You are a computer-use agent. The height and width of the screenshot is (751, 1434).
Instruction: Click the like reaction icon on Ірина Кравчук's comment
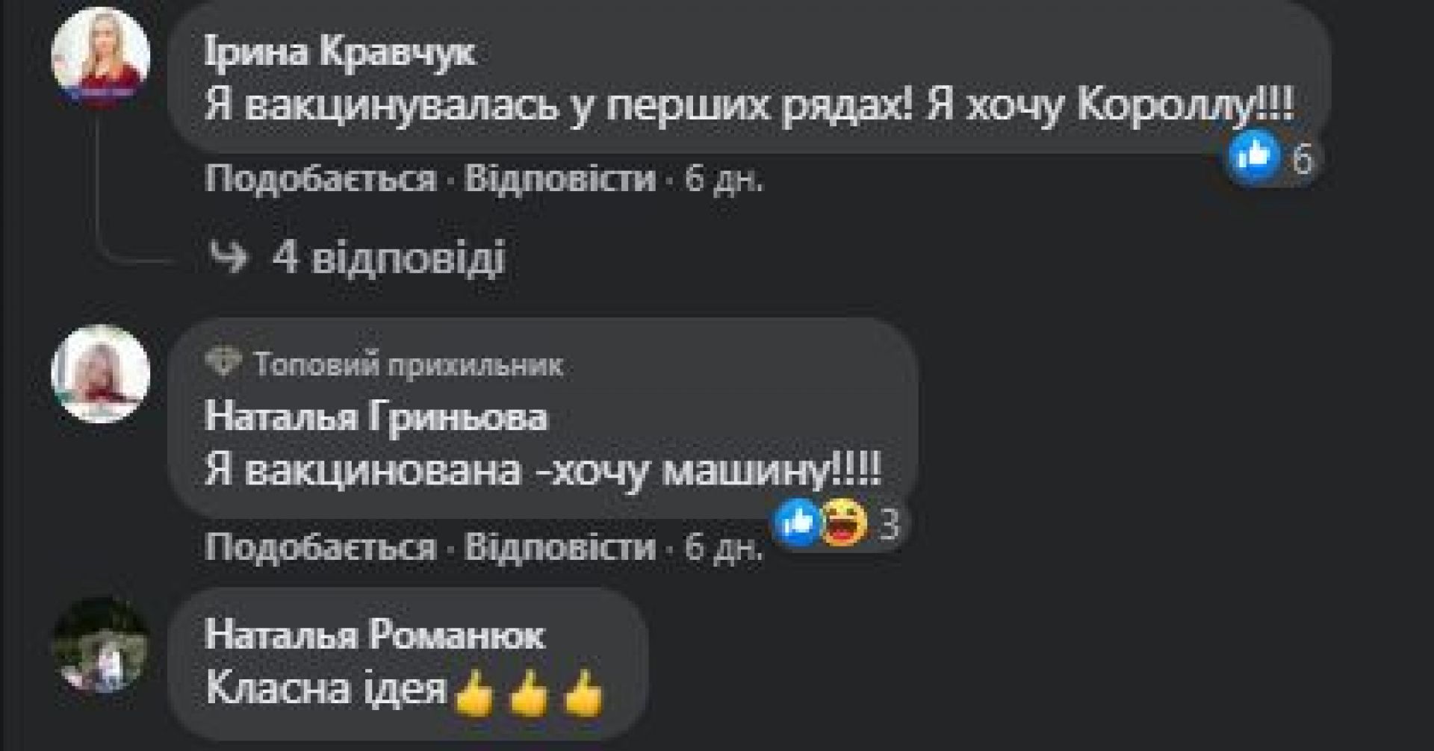pyautogui.click(x=1254, y=156)
